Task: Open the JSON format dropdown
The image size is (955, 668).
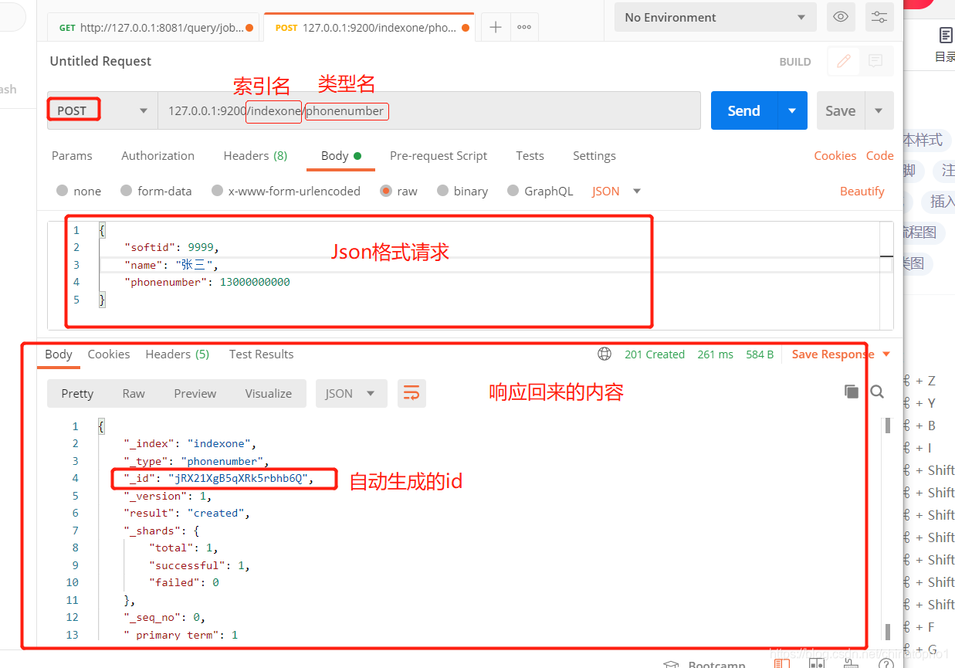Action: pyautogui.click(x=615, y=191)
